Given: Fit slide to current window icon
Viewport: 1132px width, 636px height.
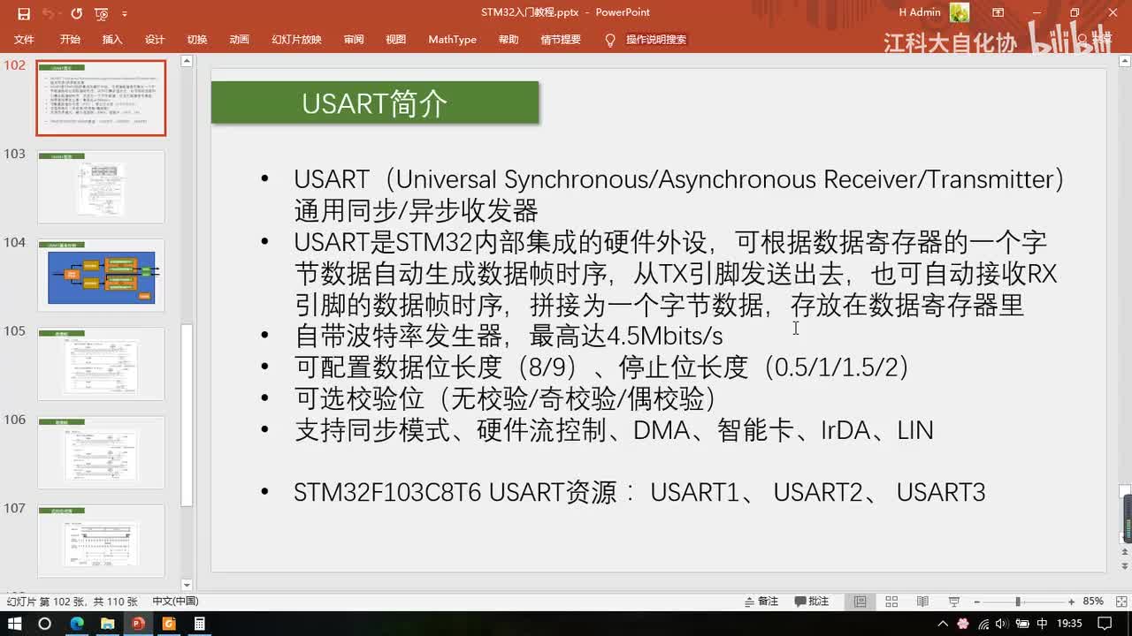Looking at the screenshot, I should [1120, 602].
